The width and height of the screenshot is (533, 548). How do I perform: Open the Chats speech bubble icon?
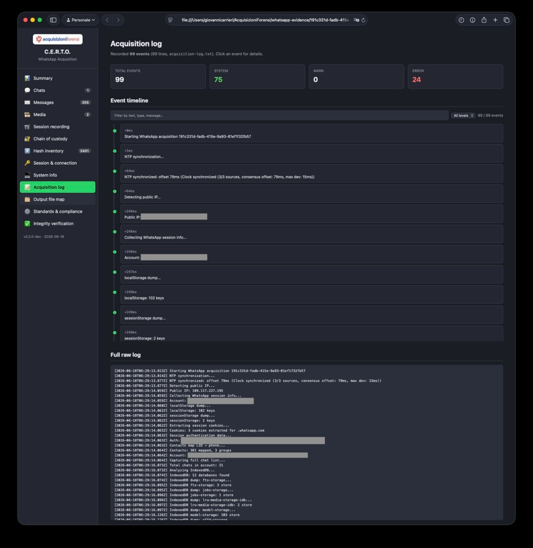27,90
